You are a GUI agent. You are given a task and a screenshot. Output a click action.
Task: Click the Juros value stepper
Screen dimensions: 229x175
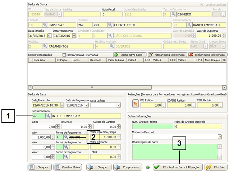click(58, 127)
